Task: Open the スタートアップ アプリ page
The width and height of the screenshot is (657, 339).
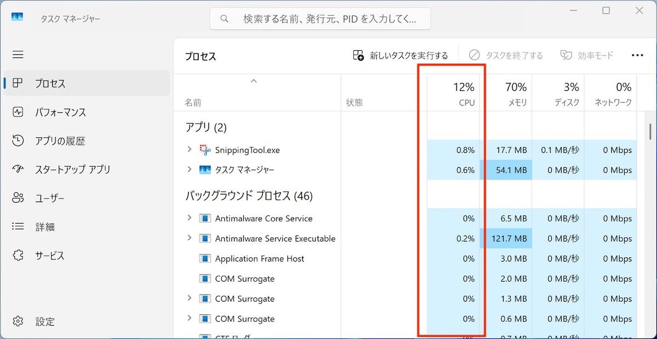Action: point(87,169)
